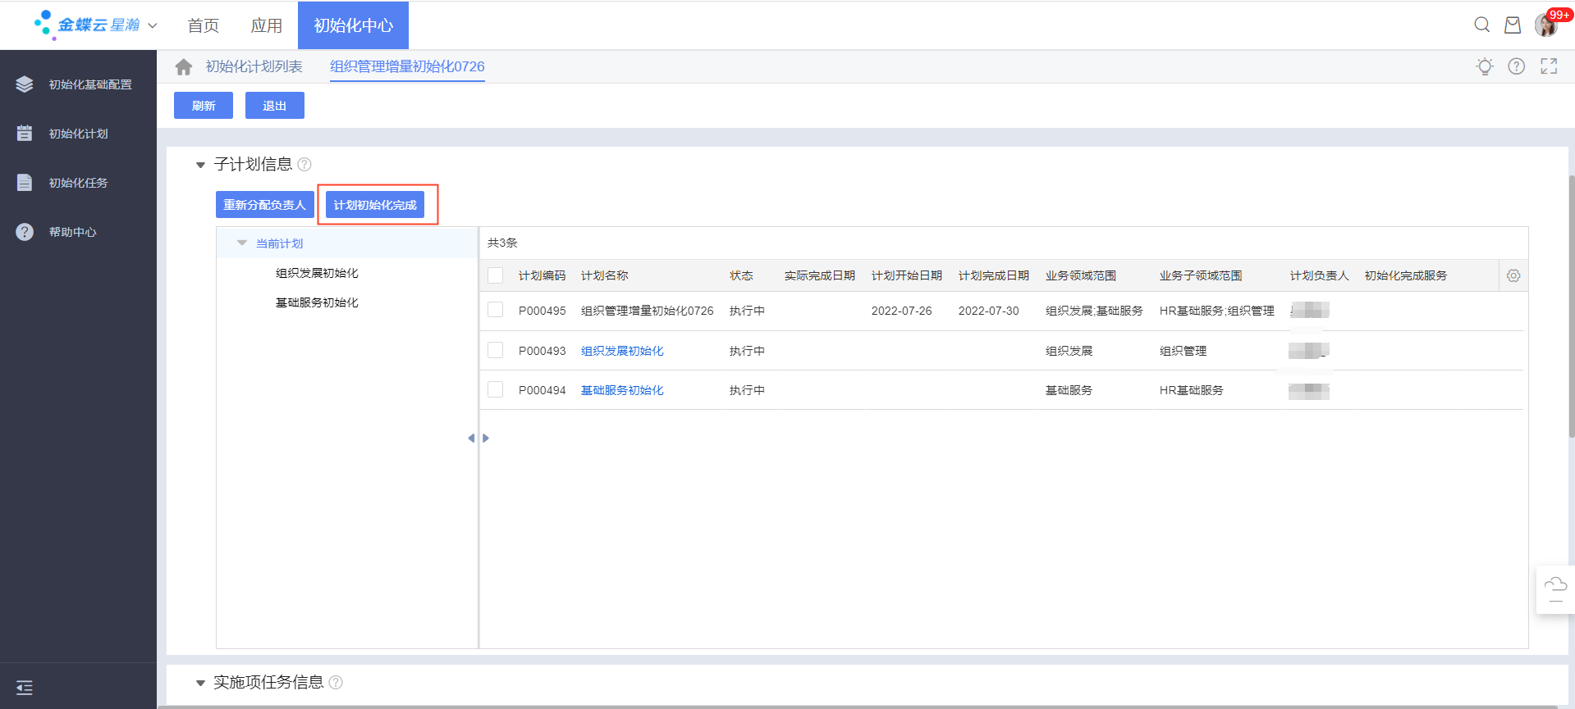Open the help question mark icon

1516,66
